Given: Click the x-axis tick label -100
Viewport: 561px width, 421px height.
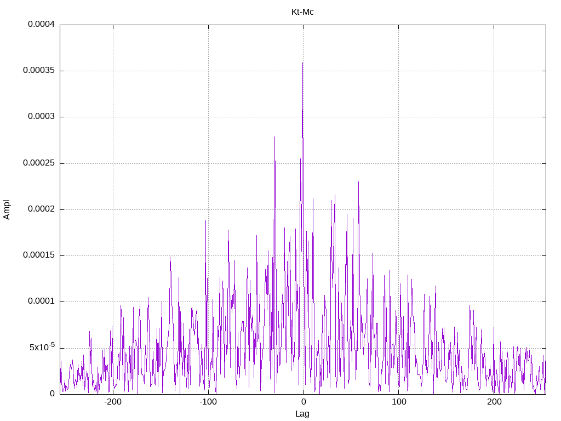Looking at the screenshot, I should click(208, 402).
